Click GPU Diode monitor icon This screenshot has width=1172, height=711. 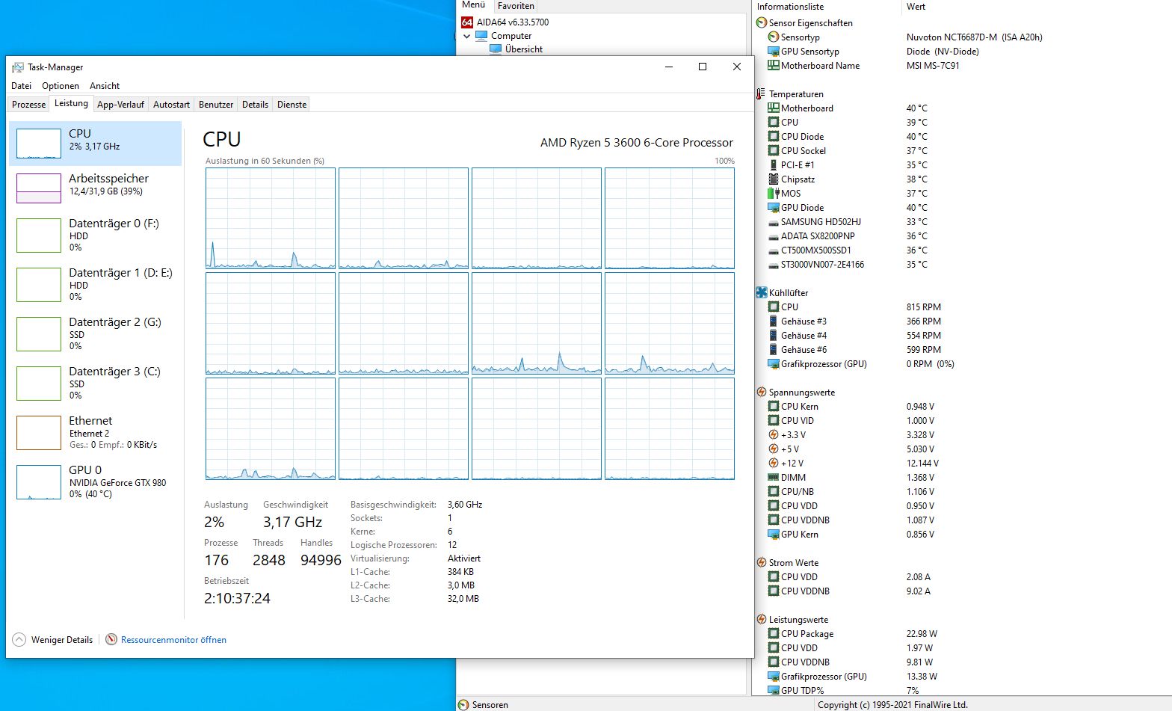(x=774, y=208)
